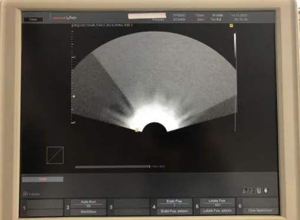
Task: Click the mouse icon in status bar
Action: pos(266,191)
